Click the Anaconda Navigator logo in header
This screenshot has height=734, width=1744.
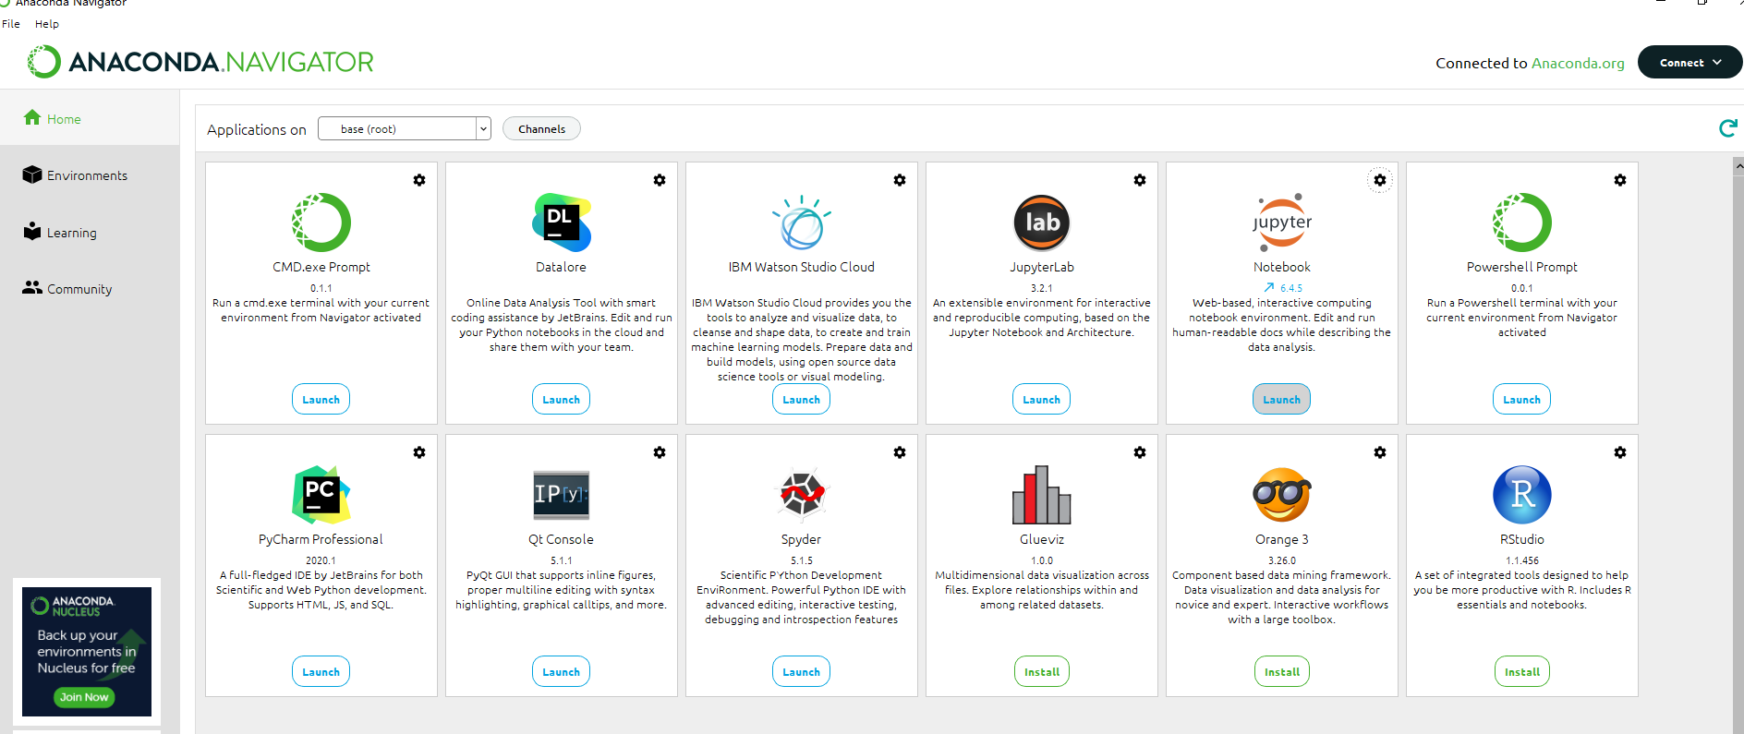coord(200,62)
